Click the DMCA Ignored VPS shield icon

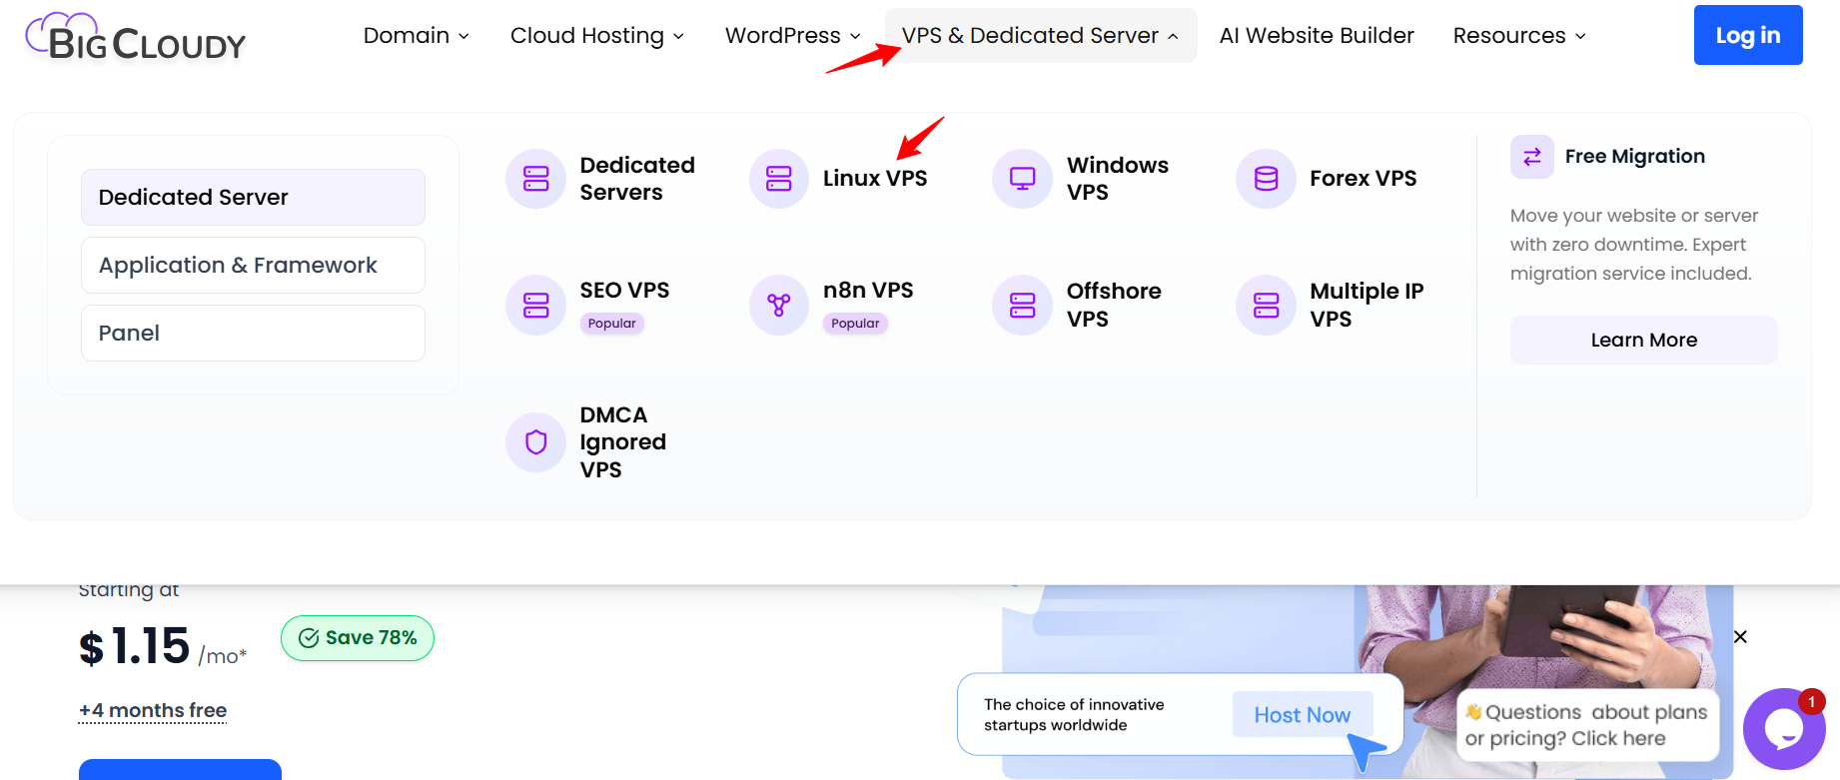(536, 441)
